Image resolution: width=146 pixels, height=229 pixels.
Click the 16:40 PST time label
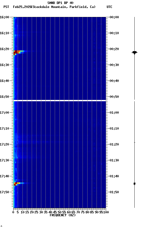click(4, 81)
